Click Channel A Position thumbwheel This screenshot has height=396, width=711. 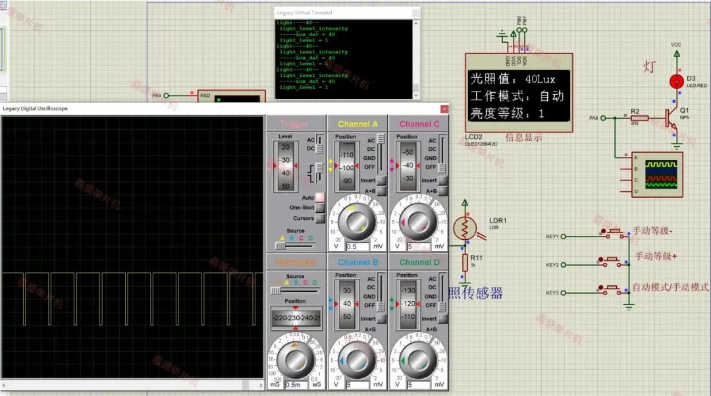click(347, 166)
